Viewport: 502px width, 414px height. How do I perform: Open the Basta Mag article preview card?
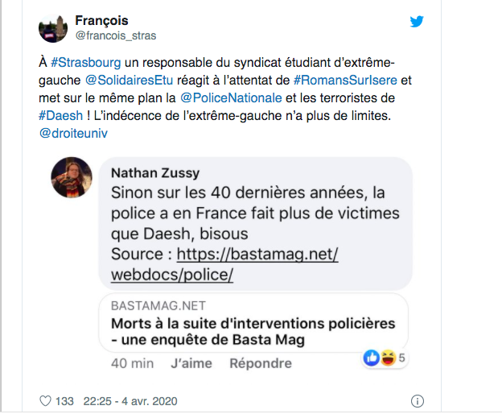tap(253, 323)
